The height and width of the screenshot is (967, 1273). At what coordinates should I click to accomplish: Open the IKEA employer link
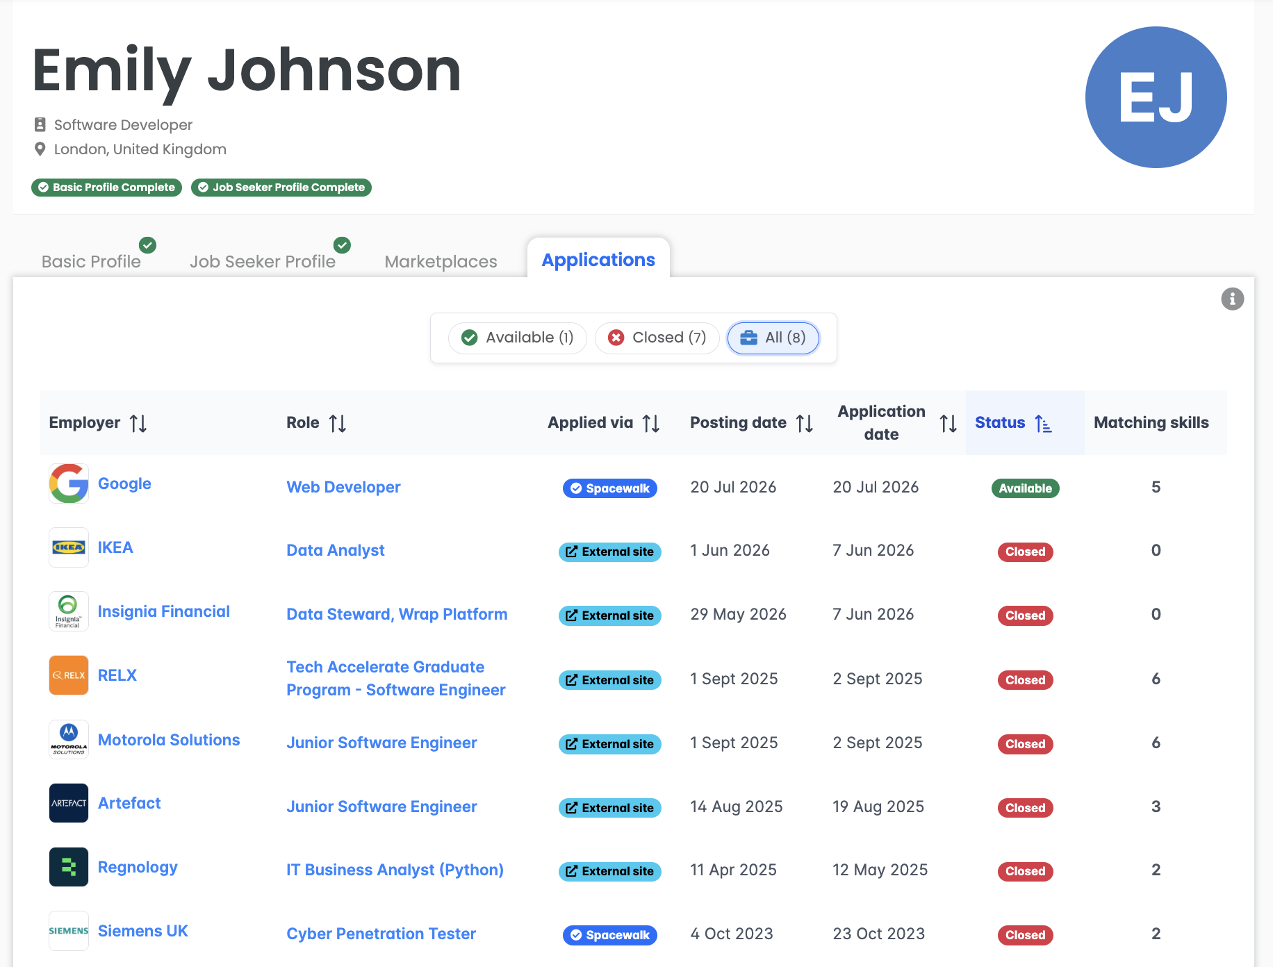[115, 547]
